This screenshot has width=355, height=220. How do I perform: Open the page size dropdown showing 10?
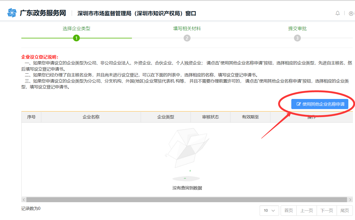tap(269, 210)
